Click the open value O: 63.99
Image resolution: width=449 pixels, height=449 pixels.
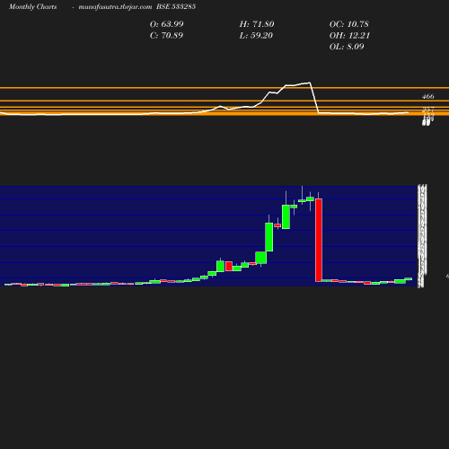point(167,24)
